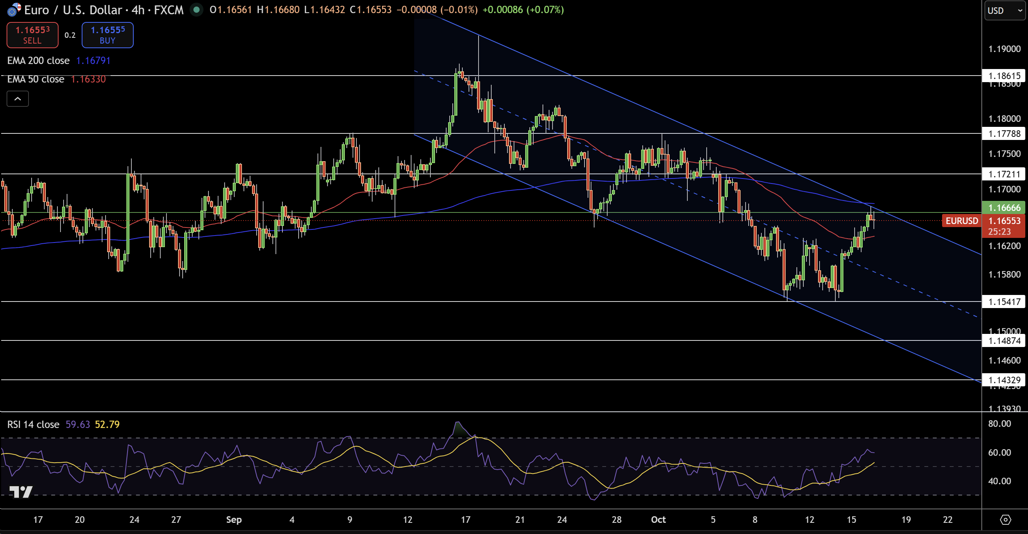Click the red SELL price button

click(x=32, y=35)
